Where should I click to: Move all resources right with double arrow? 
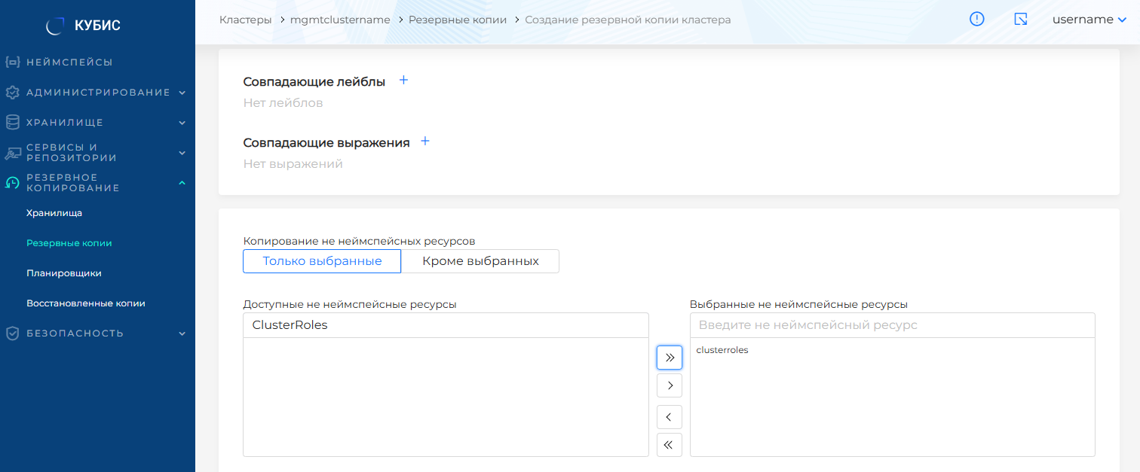pos(669,358)
